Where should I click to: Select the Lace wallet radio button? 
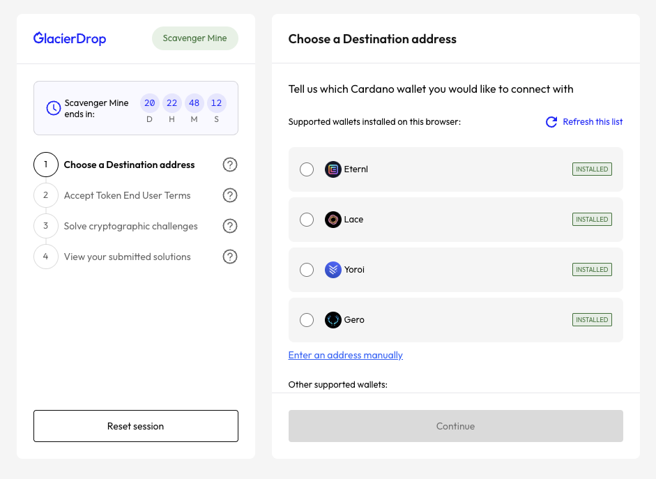(x=307, y=220)
